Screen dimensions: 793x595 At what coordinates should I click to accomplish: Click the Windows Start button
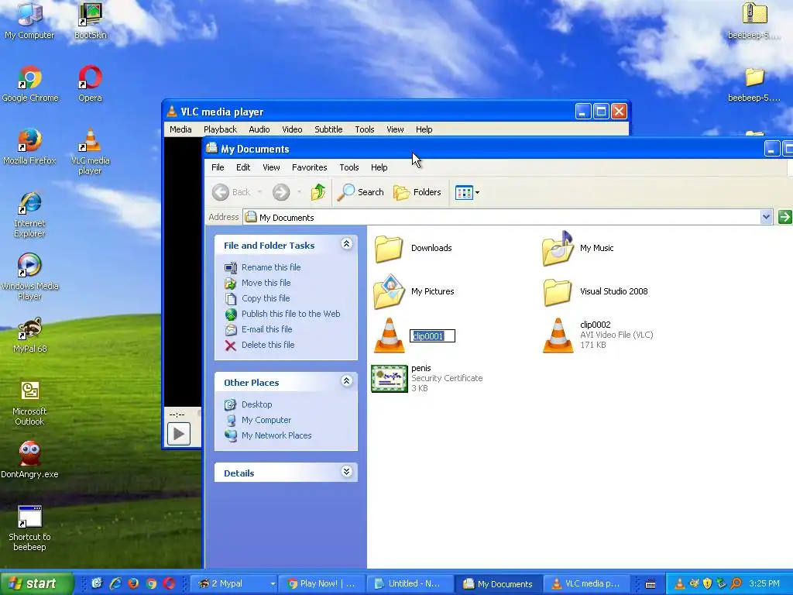pos(36,583)
